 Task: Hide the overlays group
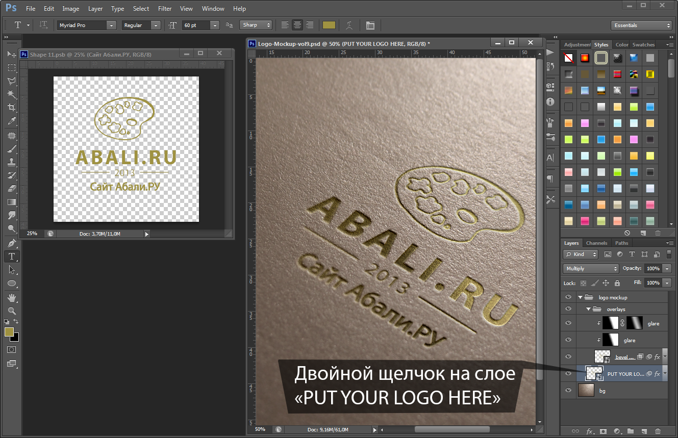[568, 309]
